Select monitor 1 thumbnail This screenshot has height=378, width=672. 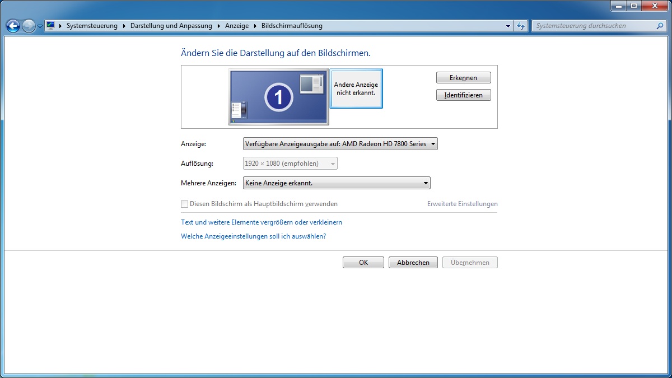coord(278,97)
